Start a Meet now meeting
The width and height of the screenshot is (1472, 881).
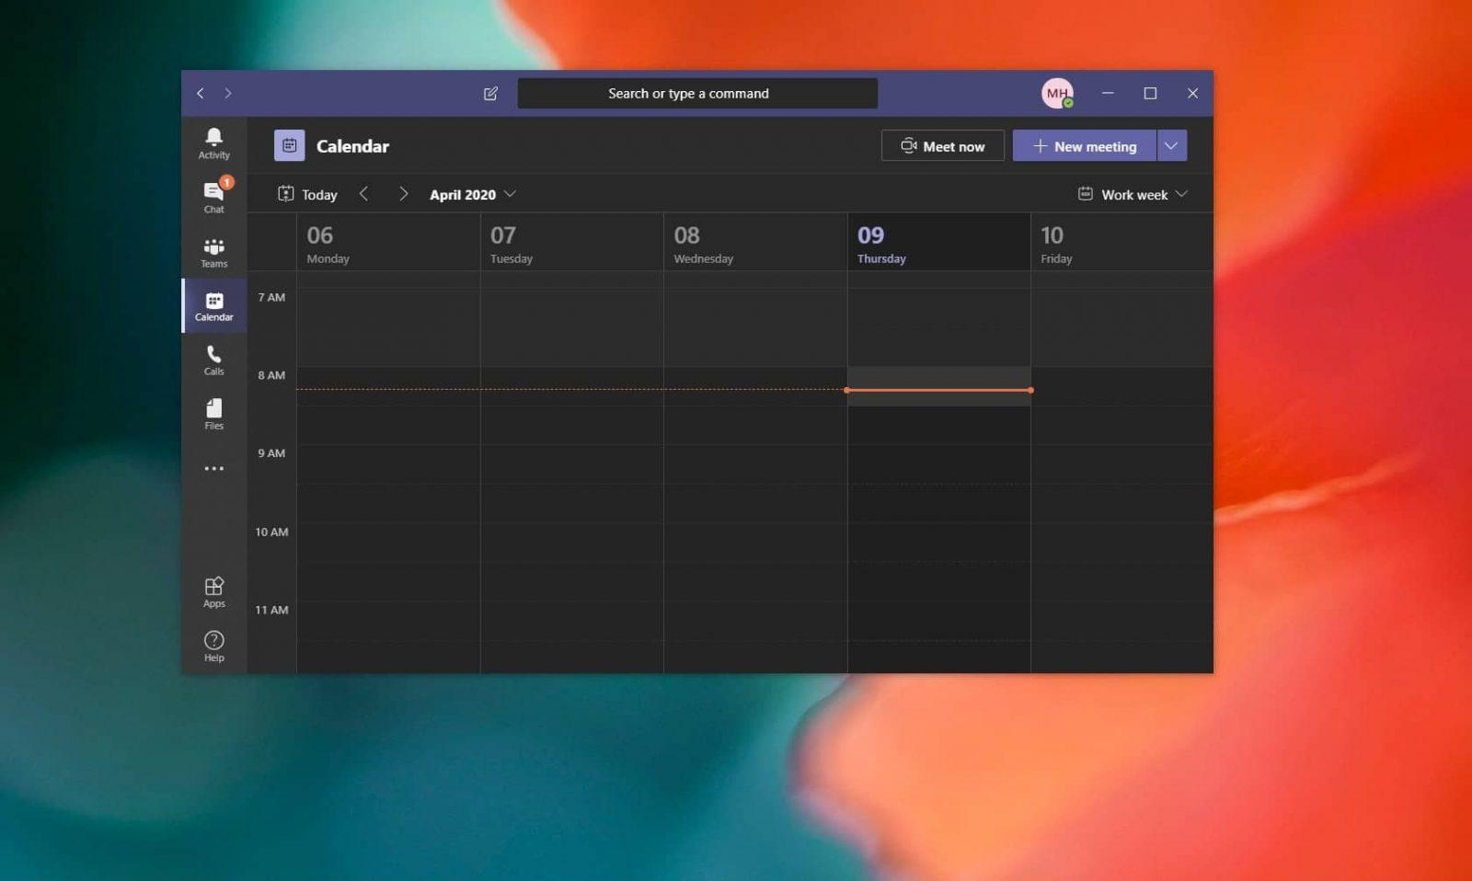coord(943,145)
